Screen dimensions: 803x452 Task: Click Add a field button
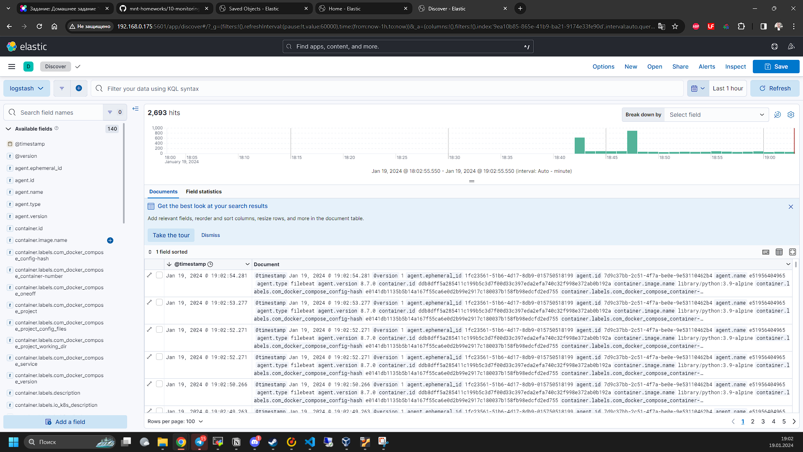click(x=65, y=422)
